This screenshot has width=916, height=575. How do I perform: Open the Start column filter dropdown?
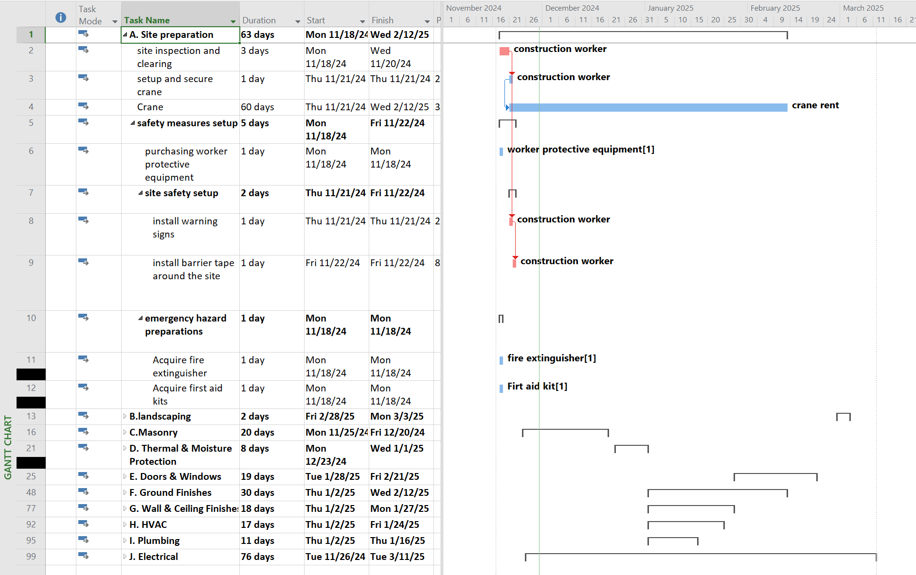362,21
